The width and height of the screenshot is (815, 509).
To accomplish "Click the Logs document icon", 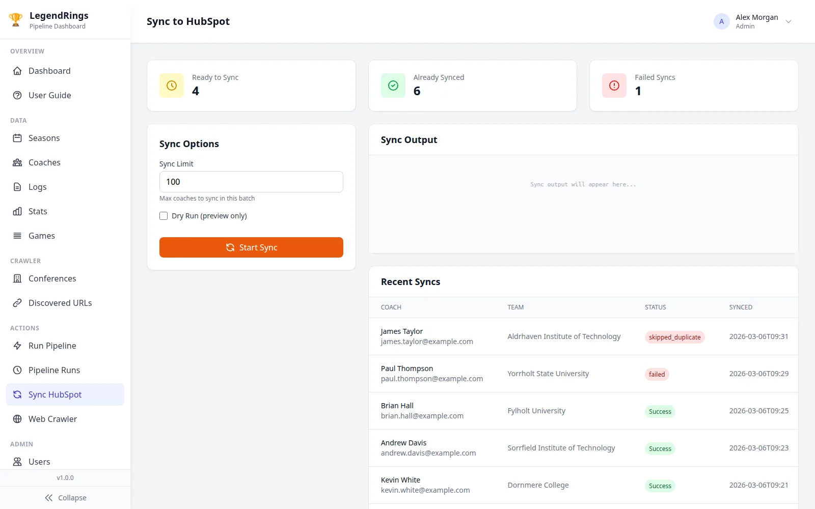I will (17, 187).
